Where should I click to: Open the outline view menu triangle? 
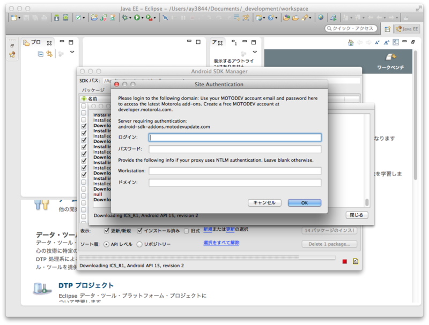pos(255,52)
